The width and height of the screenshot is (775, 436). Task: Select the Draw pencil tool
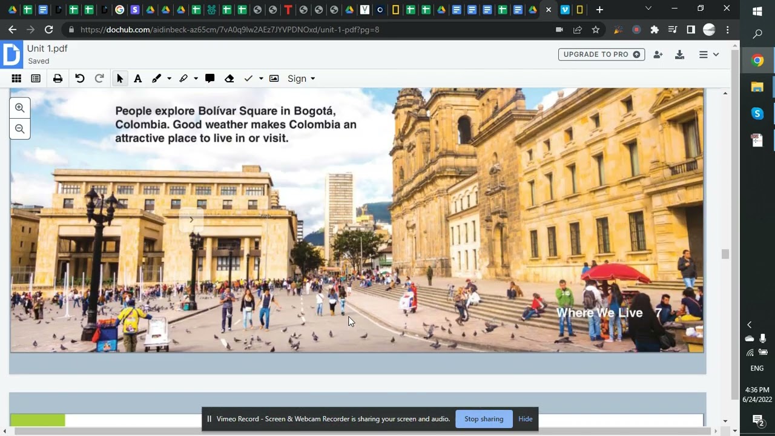[156, 79]
